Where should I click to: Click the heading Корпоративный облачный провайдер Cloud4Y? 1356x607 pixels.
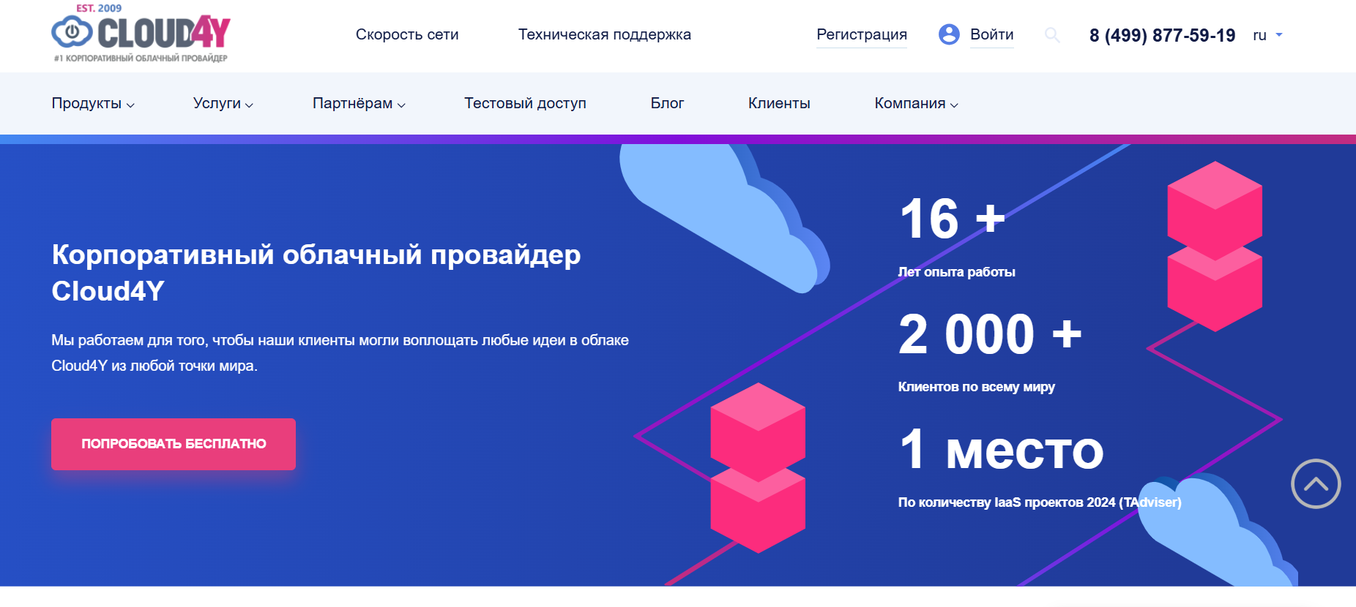point(316,273)
